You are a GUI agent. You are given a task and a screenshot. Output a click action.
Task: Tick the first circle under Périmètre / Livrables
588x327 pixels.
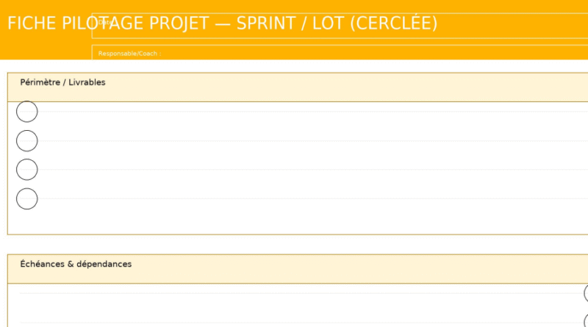tap(27, 112)
